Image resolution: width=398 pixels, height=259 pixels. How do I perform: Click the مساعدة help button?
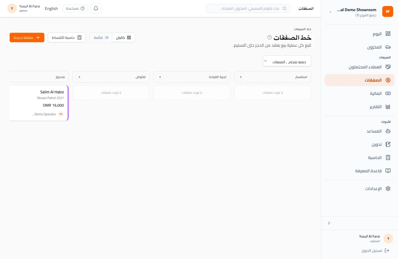75,8
